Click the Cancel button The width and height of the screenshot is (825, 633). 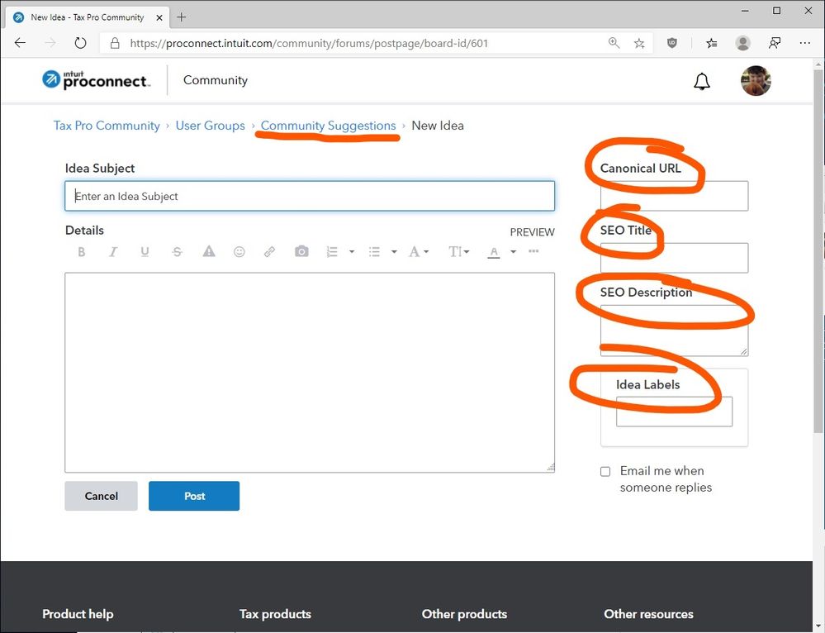pyautogui.click(x=101, y=496)
